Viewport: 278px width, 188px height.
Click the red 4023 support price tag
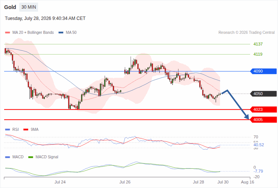(263, 109)
